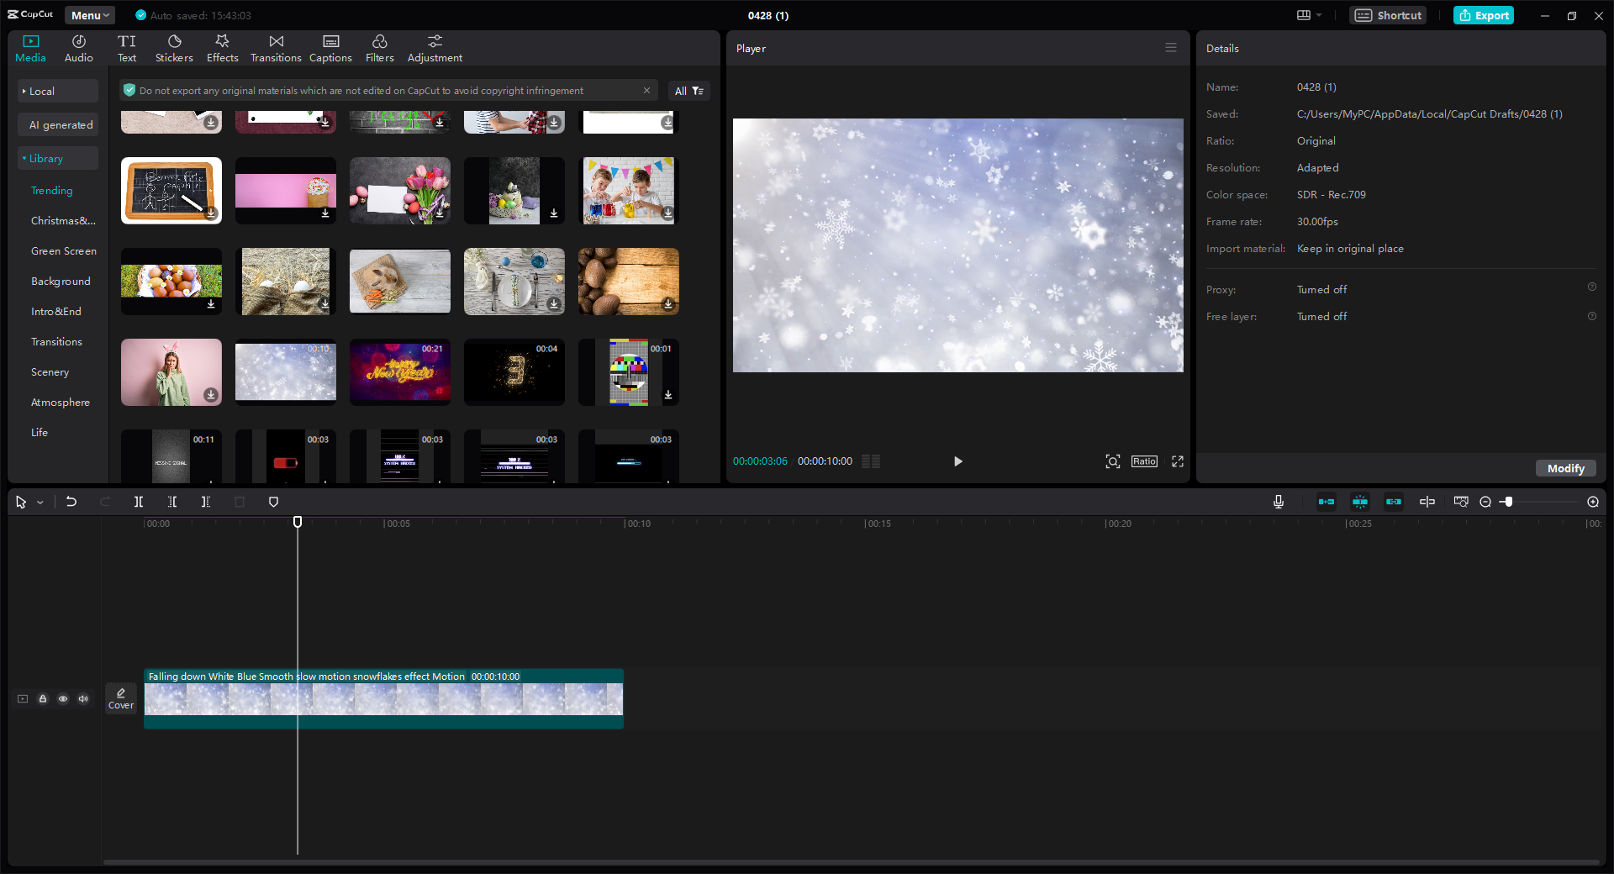Switch to the Audio panel
Screen dimensions: 1614x874
pyautogui.click(x=77, y=47)
